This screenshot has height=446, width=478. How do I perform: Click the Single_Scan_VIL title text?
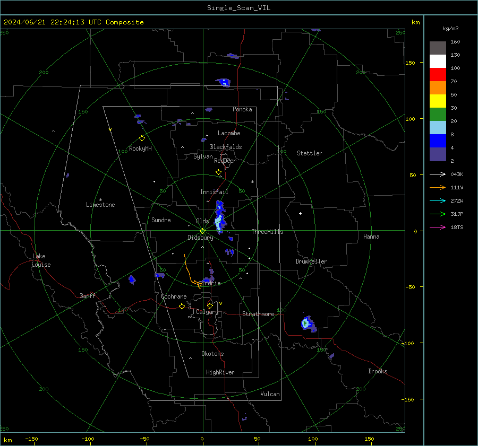pos(238,8)
